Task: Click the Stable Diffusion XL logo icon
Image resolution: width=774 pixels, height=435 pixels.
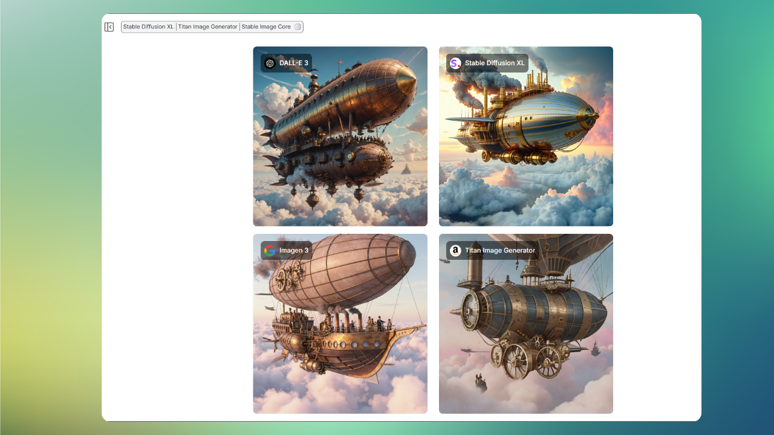Action: (x=455, y=63)
